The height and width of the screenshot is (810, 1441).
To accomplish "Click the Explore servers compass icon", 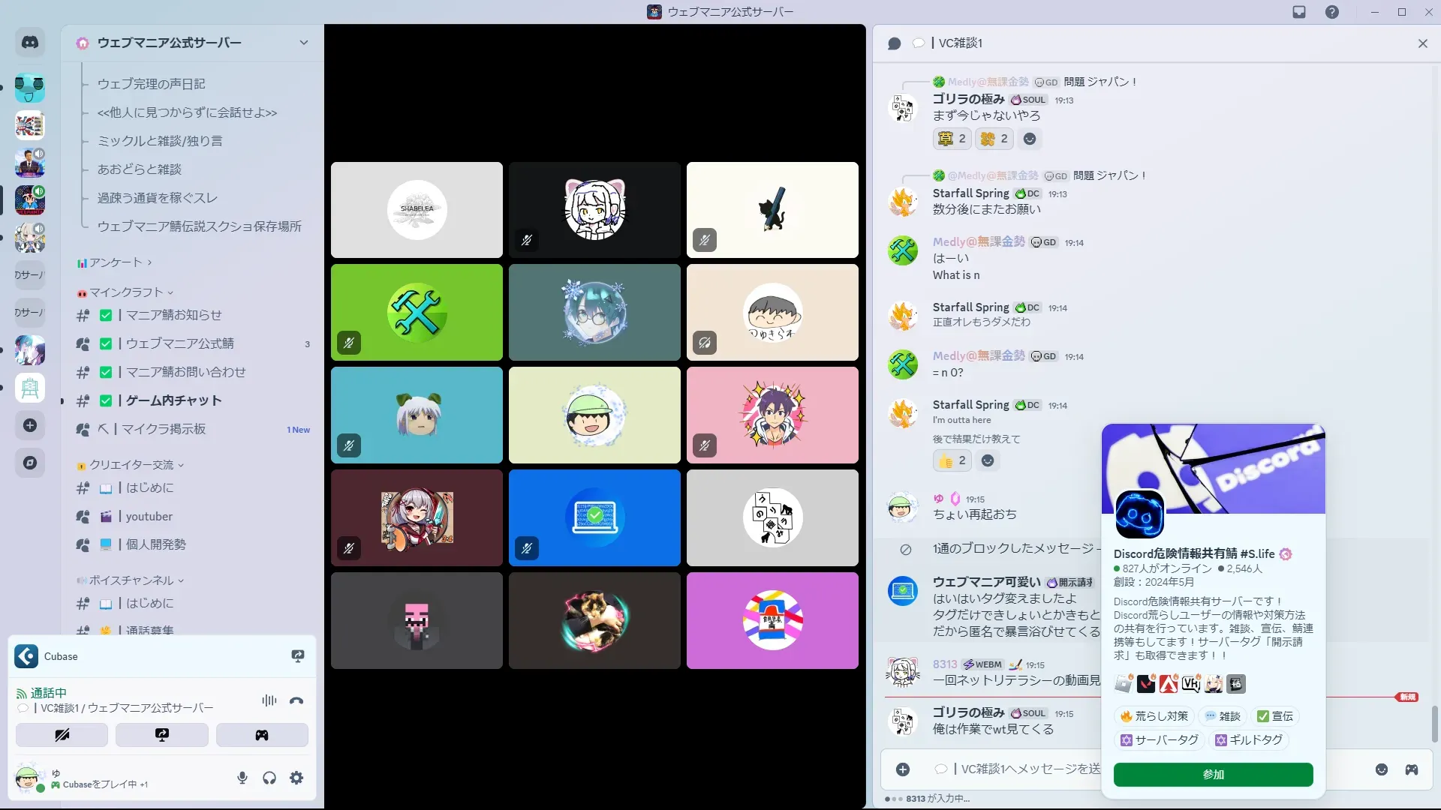I will [30, 463].
